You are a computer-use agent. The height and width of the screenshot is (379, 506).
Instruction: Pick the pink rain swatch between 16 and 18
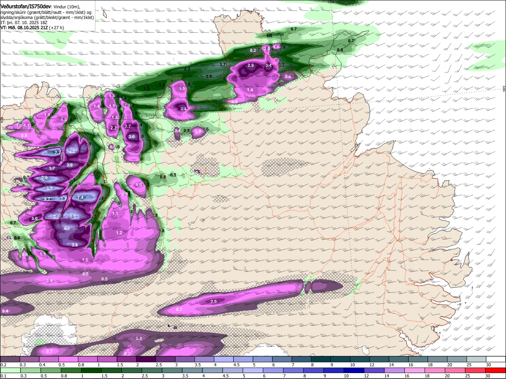[x=415, y=370]
